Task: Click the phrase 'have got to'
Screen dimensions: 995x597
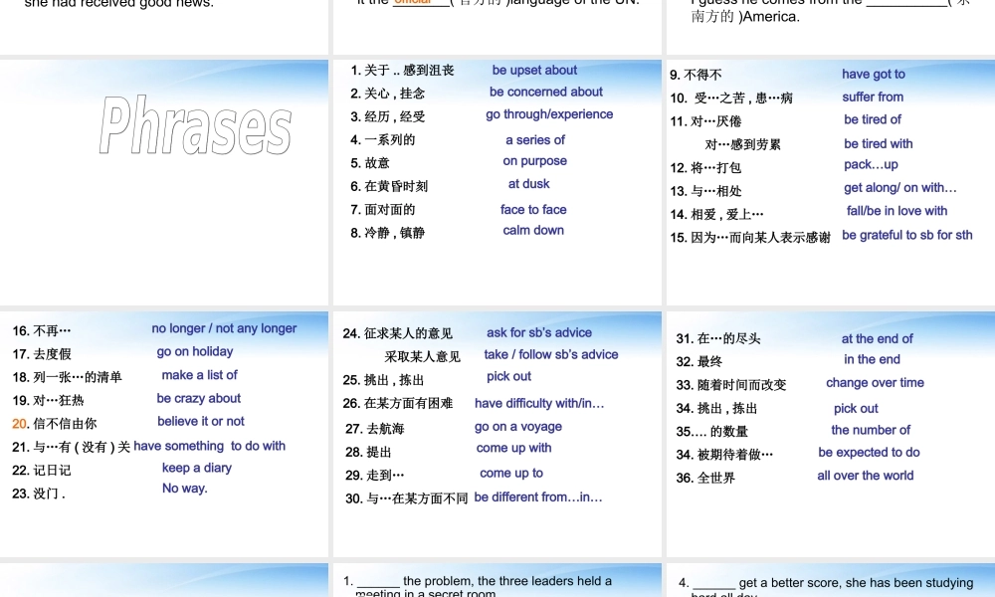Action: tap(874, 74)
